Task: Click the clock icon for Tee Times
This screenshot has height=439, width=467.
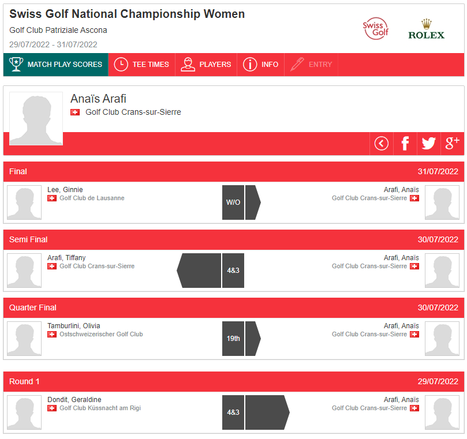Action: (121, 64)
